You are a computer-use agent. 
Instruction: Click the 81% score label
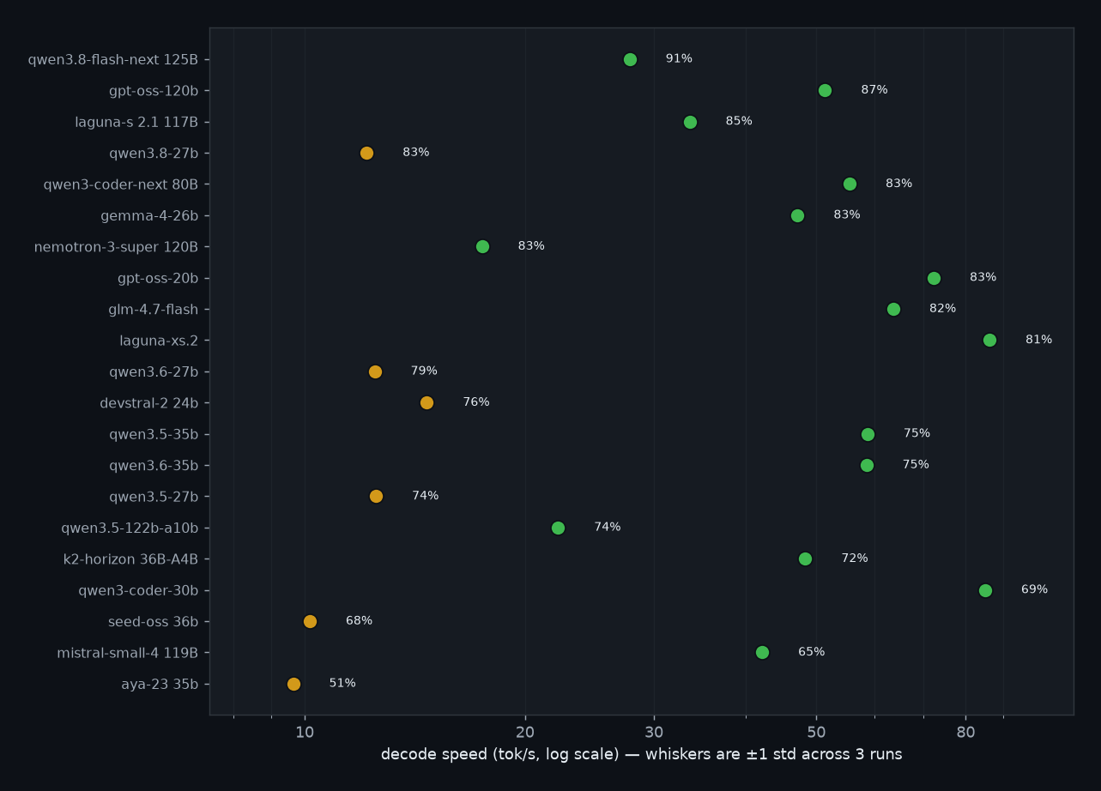(1038, 340)
